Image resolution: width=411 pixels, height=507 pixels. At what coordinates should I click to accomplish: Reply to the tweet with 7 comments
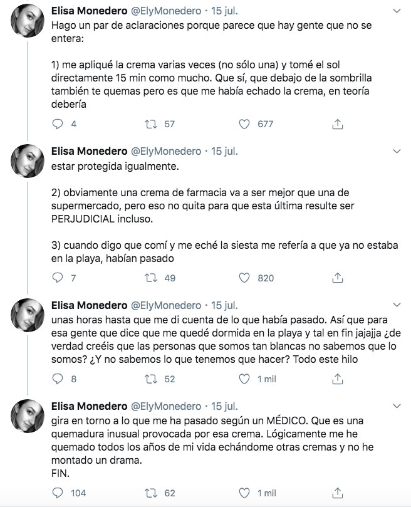pos(58,278)
